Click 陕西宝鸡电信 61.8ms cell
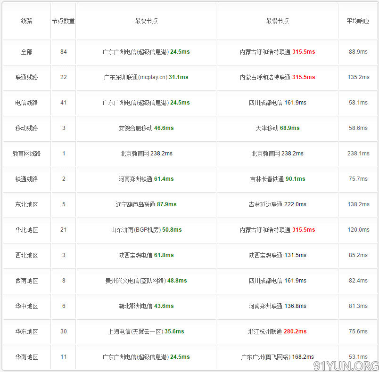The height and width of the screenshot is (372, 379). (146, 255)
